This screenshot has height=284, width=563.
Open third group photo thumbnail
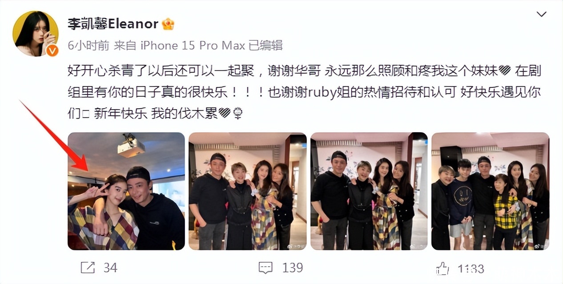[x=369, y=191]
